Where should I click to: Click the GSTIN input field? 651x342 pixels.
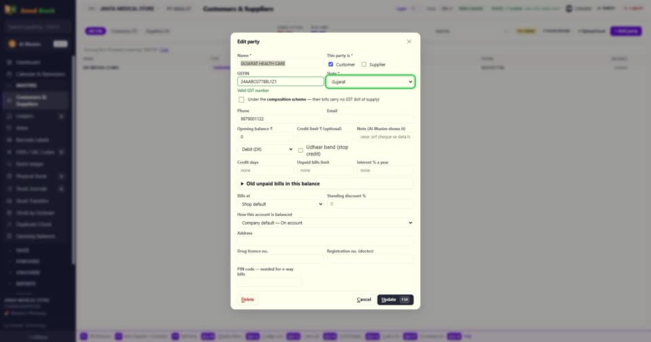[x=280, y=82]
